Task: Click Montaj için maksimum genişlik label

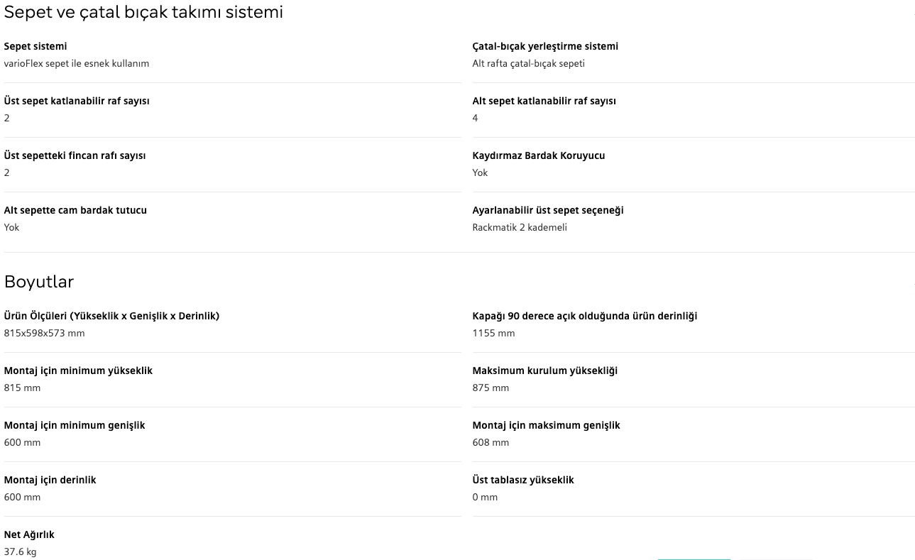Action: click(546, 425)
